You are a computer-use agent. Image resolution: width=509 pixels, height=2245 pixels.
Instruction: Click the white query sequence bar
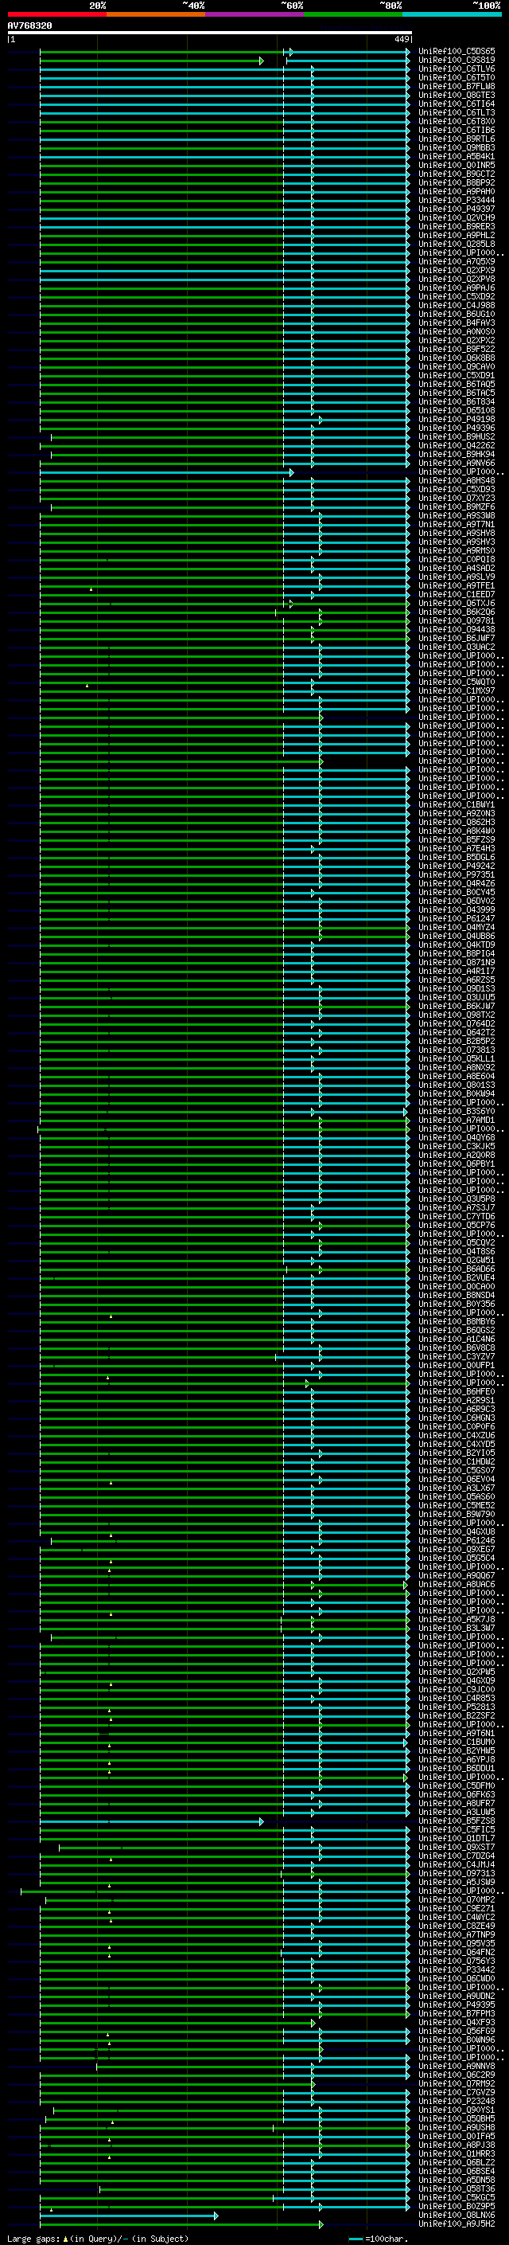coord(210,32)
